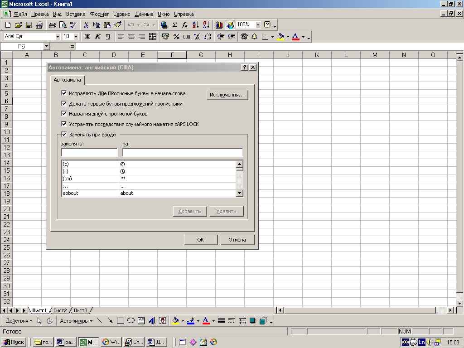Image resolution: width=464 pixels, height=348 pixels.
Task: Insert WordArt from the drawing toolbar
Action: pos(152,321)
